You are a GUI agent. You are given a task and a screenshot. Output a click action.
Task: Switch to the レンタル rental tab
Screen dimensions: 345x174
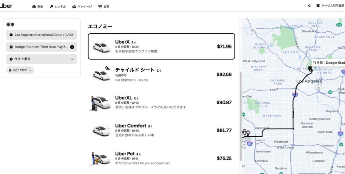click(58, 6)
